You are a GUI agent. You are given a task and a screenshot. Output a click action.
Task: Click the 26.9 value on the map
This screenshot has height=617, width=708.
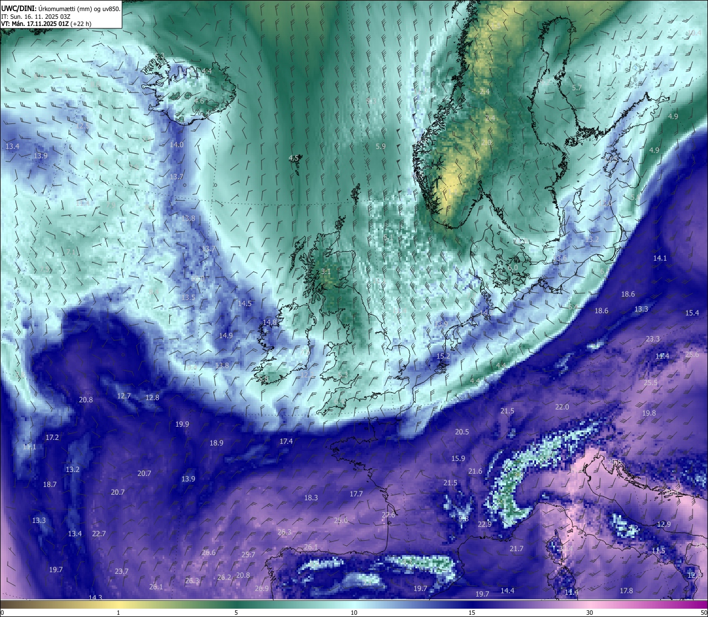(262, 589)
